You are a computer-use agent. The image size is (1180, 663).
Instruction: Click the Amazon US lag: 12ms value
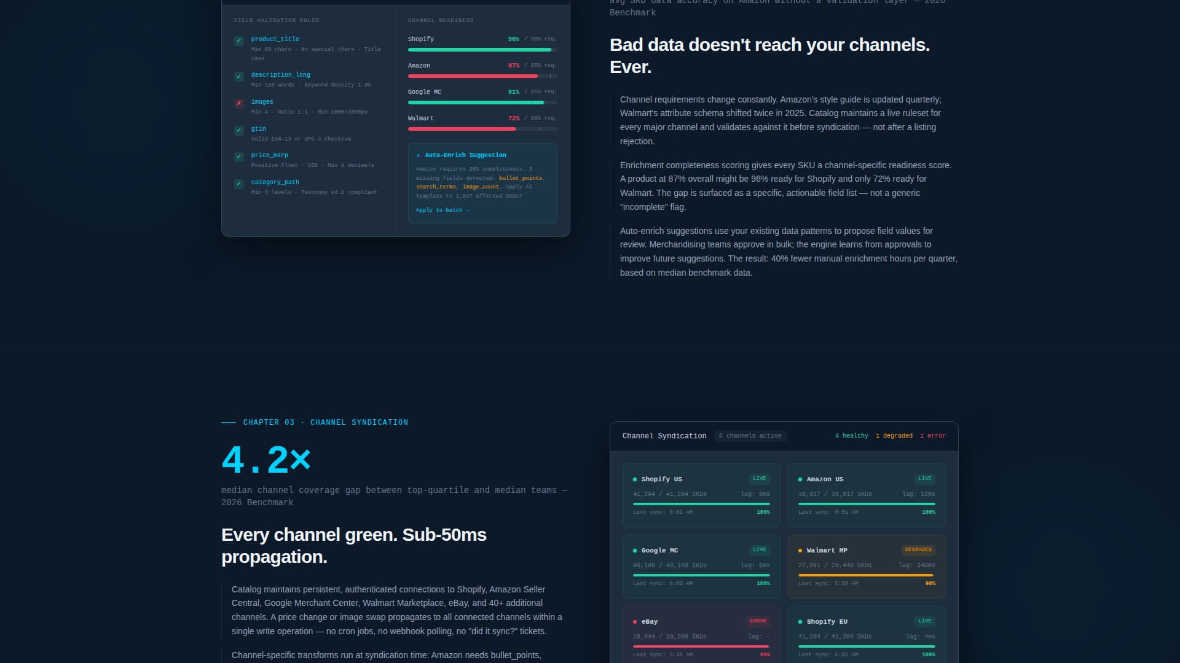coord(919,494)
